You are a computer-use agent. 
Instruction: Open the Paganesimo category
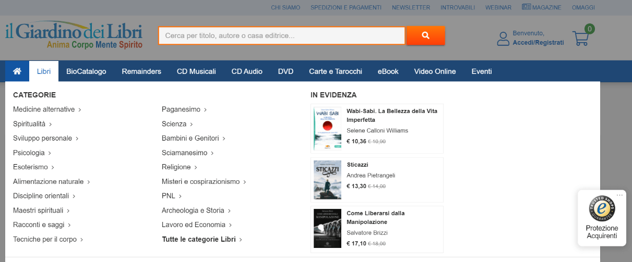pos(184,109)
